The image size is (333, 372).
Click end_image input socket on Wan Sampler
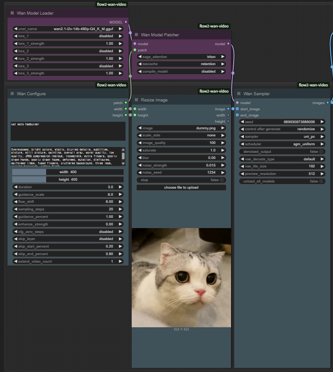(237, 115)
